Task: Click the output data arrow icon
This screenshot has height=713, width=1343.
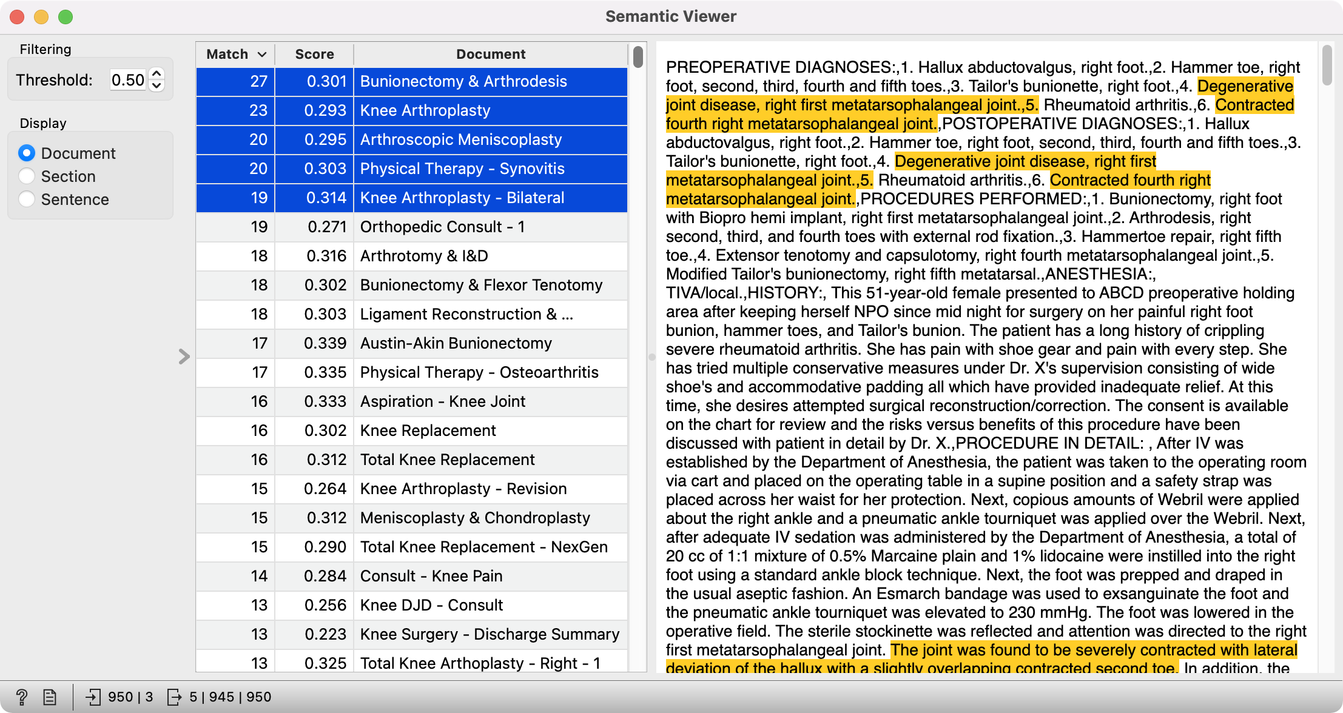Action: pyautogui.click(x=174, y=697)
